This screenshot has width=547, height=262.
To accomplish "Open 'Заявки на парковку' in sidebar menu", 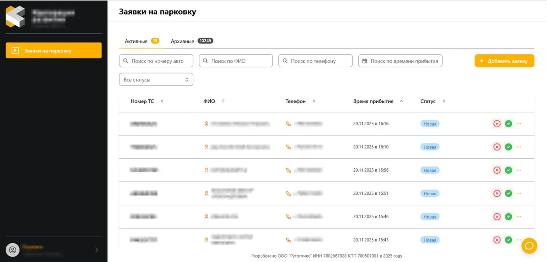I will click(54, 51).
